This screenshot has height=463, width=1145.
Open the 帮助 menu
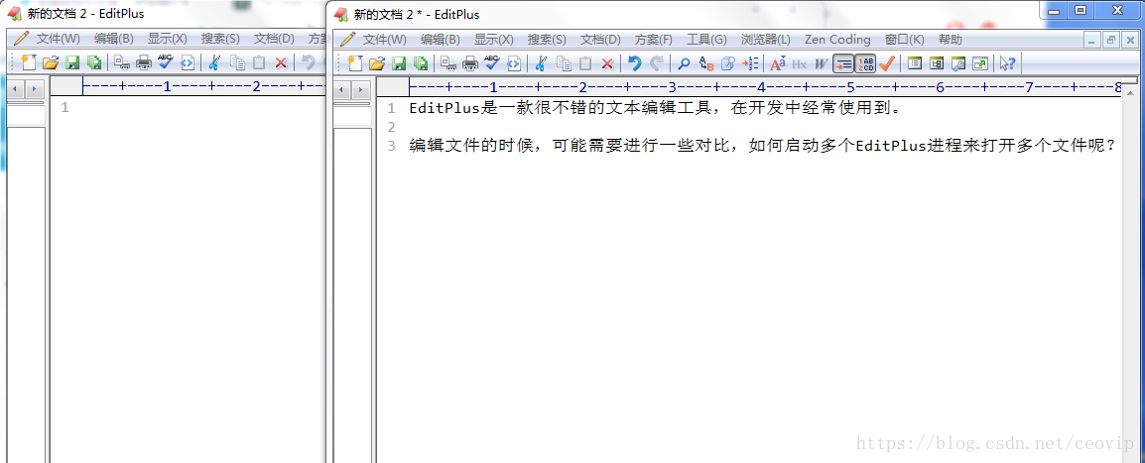click(x=950, y=40)
